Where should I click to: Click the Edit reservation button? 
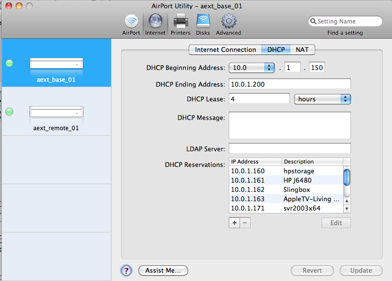click(x=336, y=223)
